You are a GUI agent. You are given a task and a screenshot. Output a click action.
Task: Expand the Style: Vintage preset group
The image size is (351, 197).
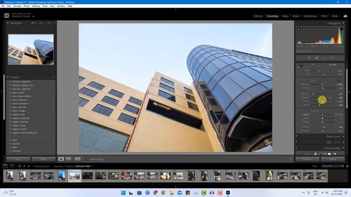click(x=10, y=111)
